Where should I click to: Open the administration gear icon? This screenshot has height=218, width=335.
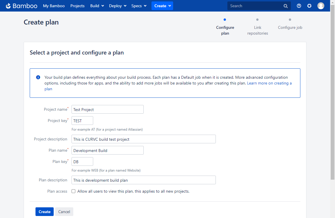[x=309, y=6]
